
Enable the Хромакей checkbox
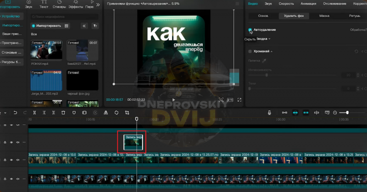(250, 51)
